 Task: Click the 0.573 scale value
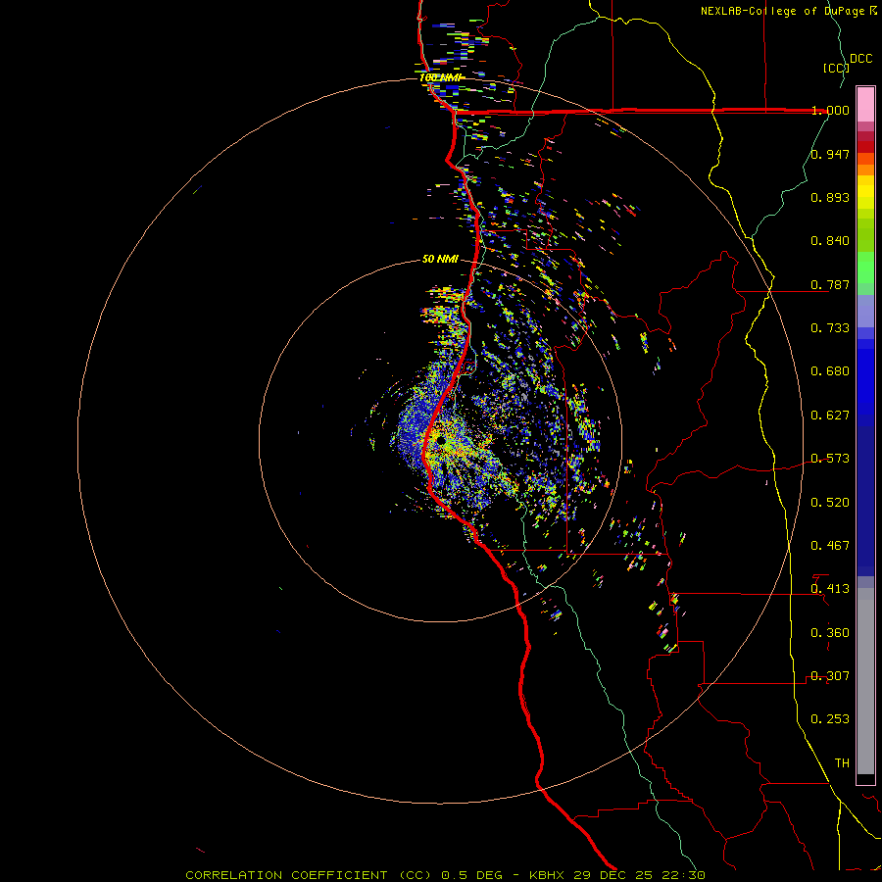pos(830,459)
